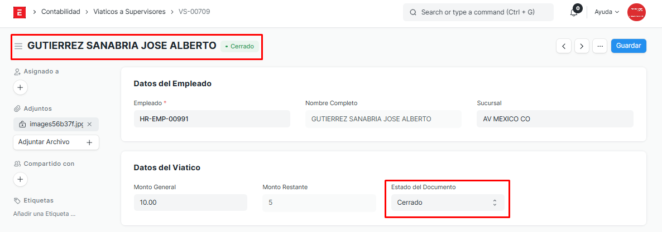Image resolution: width=662 pixels, height=232 pixels.
Task: Toggle the sidebar hamburger menu icon
Action: 18,46
